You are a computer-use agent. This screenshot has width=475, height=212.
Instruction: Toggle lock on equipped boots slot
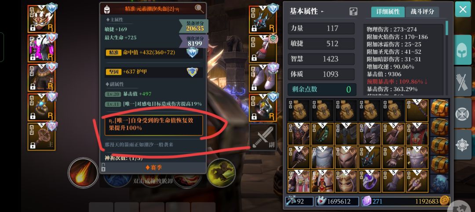(x=254, y=87)
